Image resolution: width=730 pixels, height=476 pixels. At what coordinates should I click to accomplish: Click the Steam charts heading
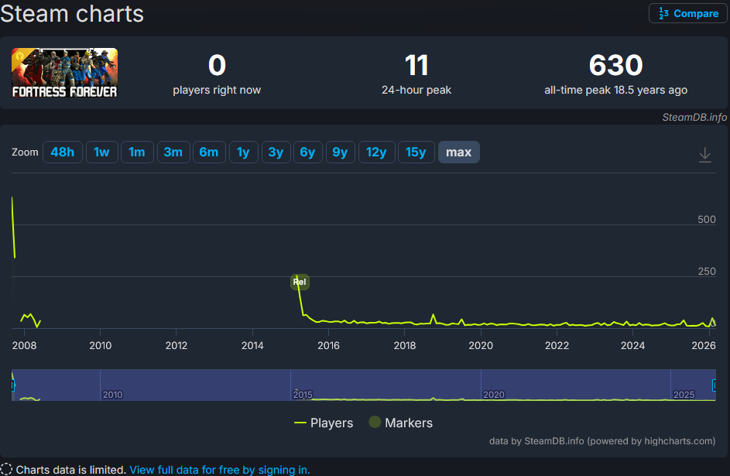click(72, 13)
